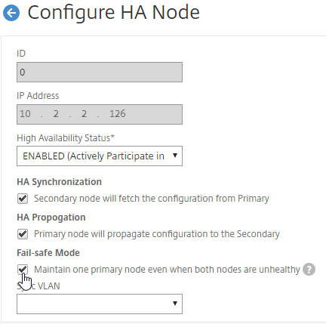Click the 'Secondary node will fetch the configuration' label

pyautogui.click(x=152, y=199)
